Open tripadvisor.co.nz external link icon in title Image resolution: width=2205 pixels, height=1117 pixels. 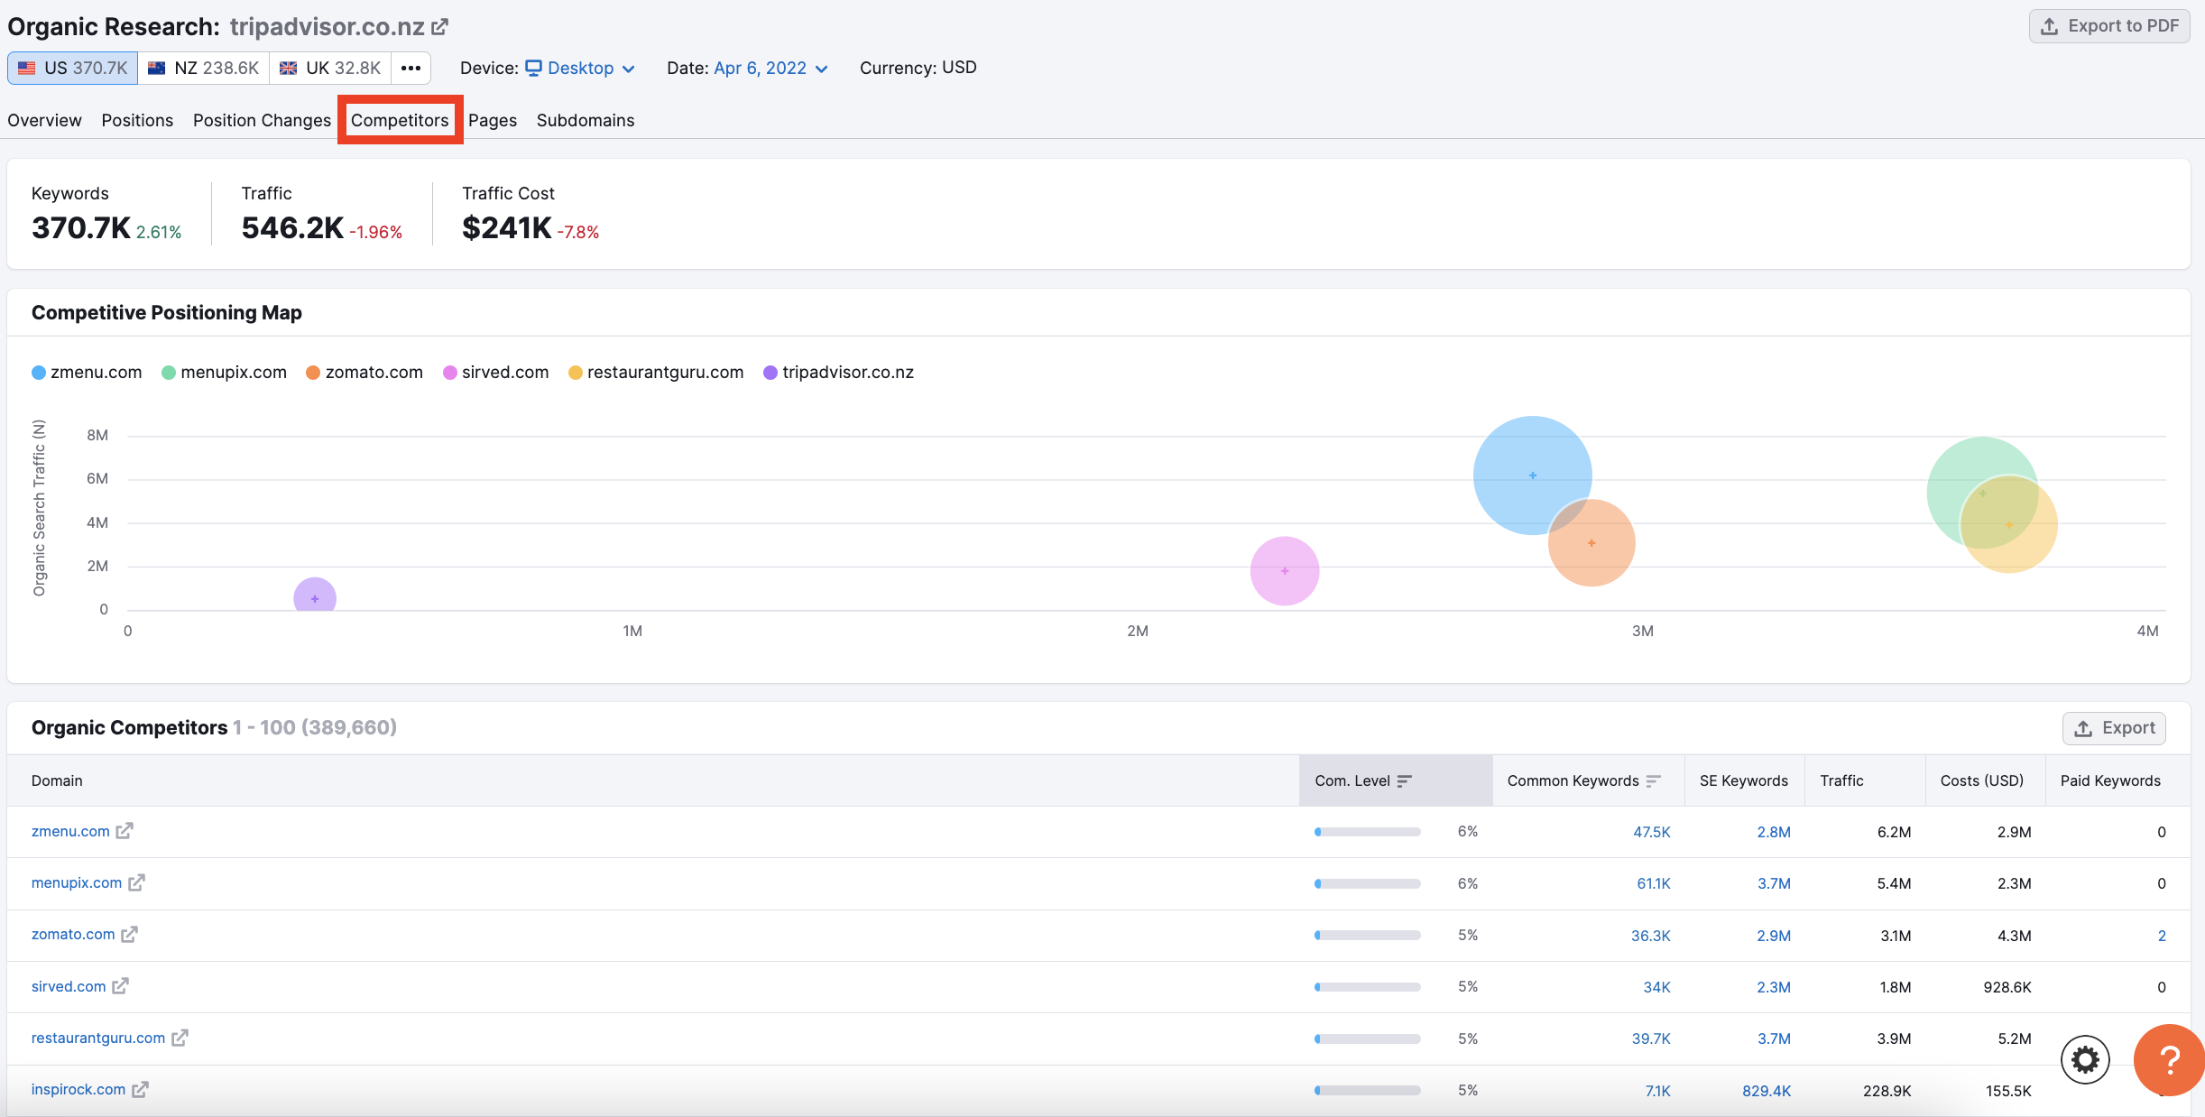439,27
